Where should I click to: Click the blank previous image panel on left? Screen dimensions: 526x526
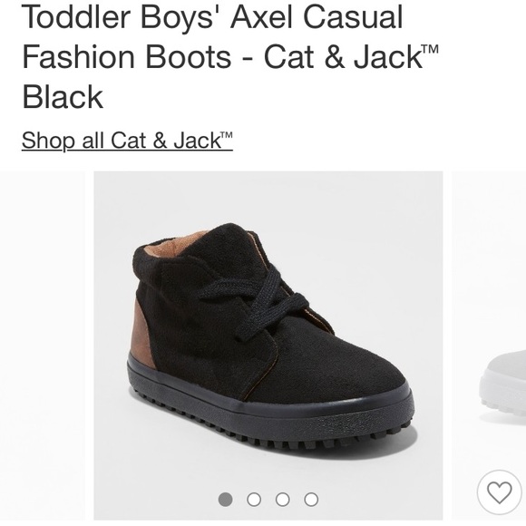click(x=43, y=346)
